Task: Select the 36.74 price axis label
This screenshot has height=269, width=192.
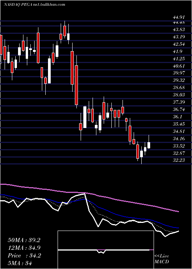Action: point(179,109)
